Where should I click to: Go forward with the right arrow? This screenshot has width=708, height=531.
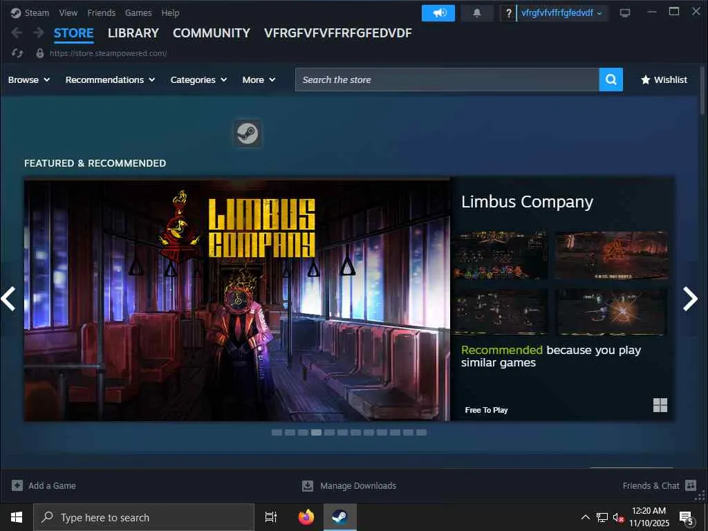point(39,32)
